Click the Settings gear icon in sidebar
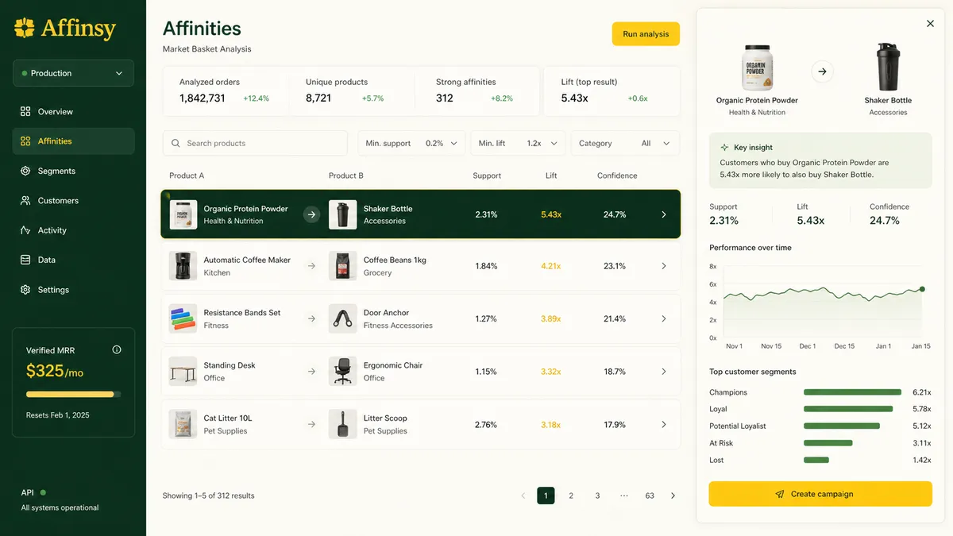This screenshot has height=536, width=953. pos(25,290)
